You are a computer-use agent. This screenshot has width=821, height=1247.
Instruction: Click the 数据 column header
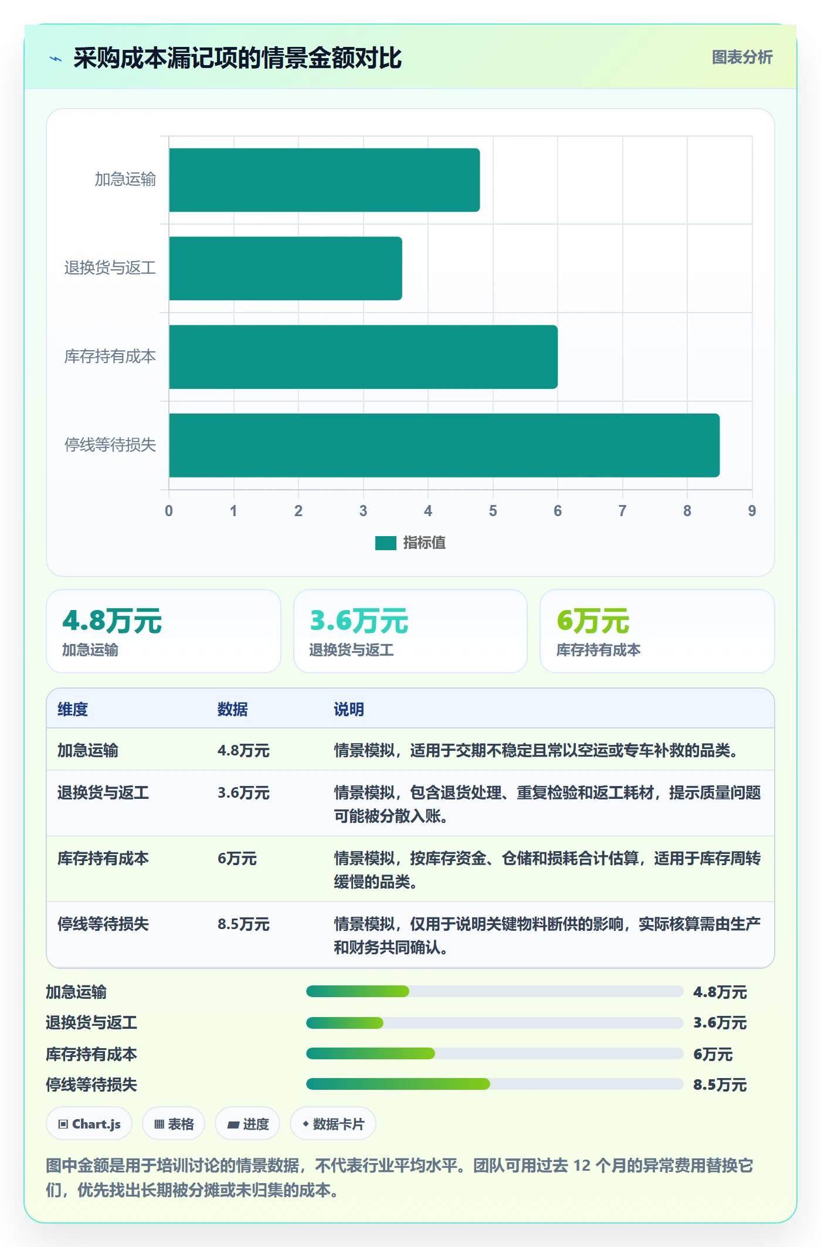point(233,709)
